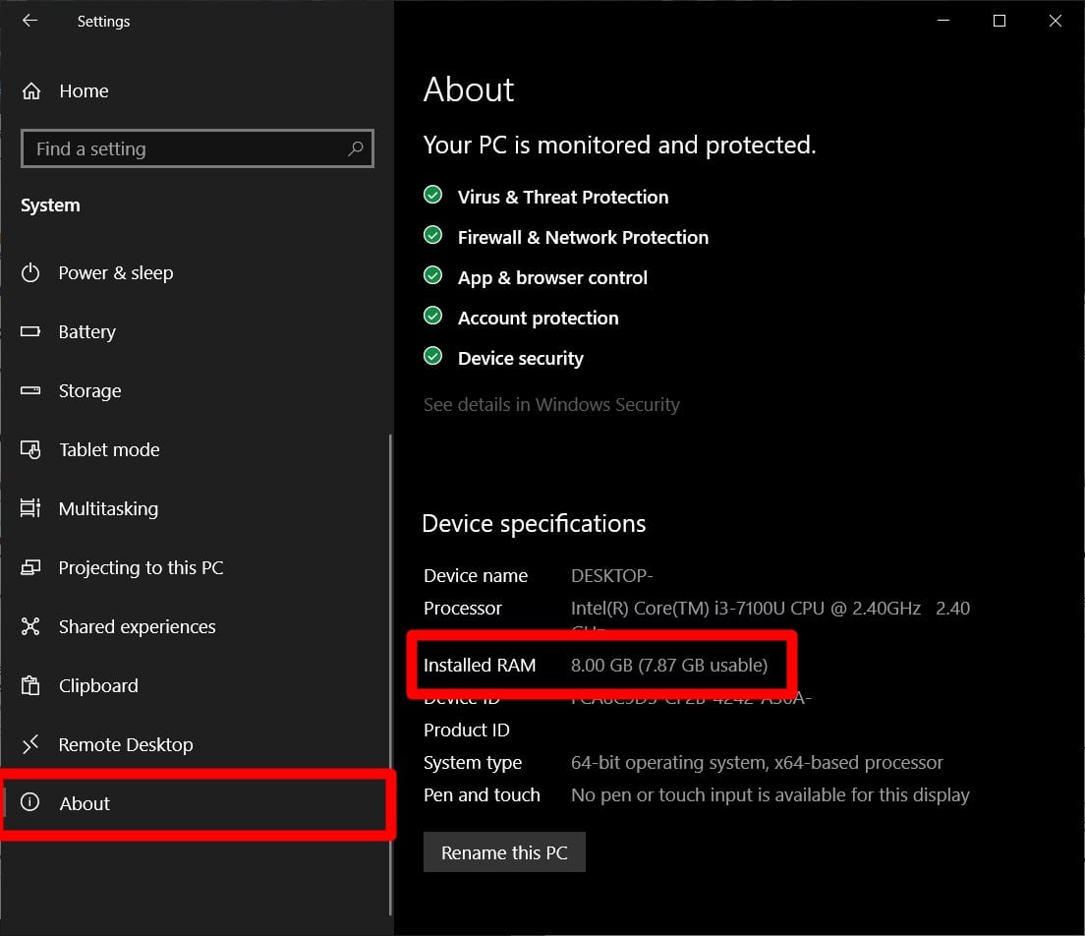
Task: Click the Product ID label
Action: tap(467, 730)
